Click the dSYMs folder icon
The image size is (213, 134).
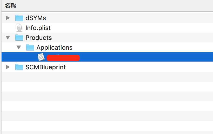19,18
